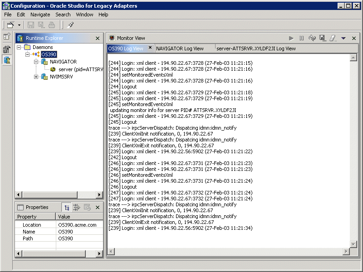Select the Name property row label
The width and height of the screenshot is (363, 272).
point(29,232)
